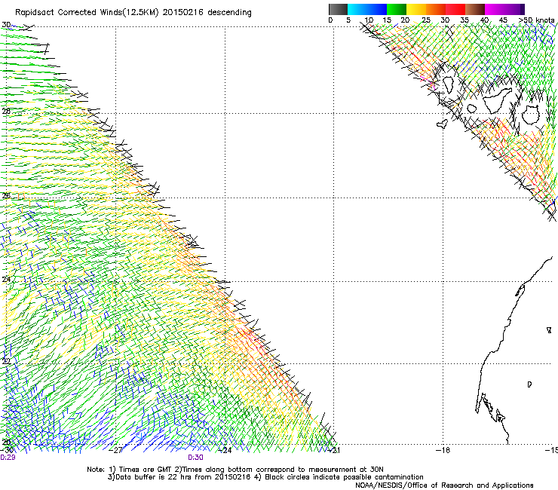Click the yellow 20-25 knots legend segment
Viewport: 558px width, 490px height.
click(416, 9)
